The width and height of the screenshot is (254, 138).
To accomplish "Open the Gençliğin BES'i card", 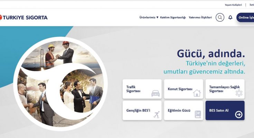I will 142,110.
